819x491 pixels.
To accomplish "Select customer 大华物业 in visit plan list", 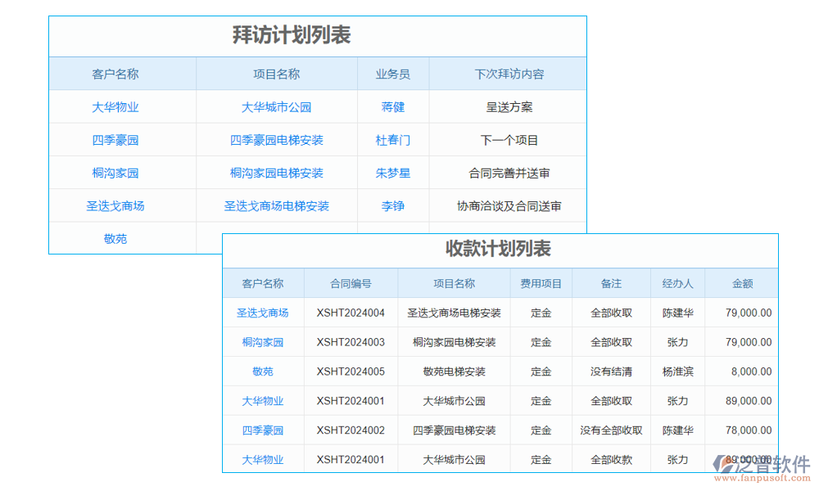I will tap(115, 106).
